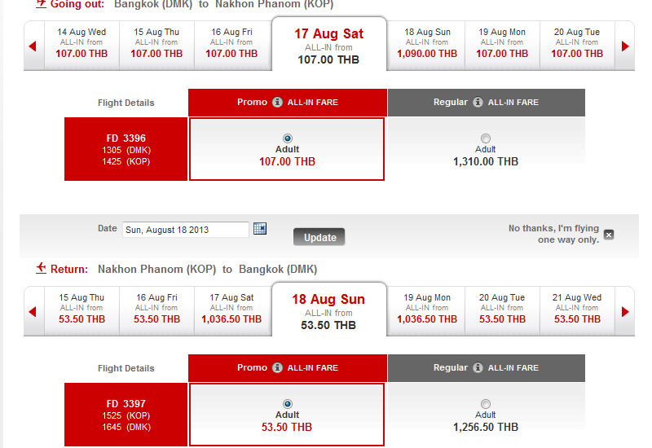This screenshot has width=652, height=448.
Task: Click info icon on outbound Promo header
Action: tap(277, 103)
